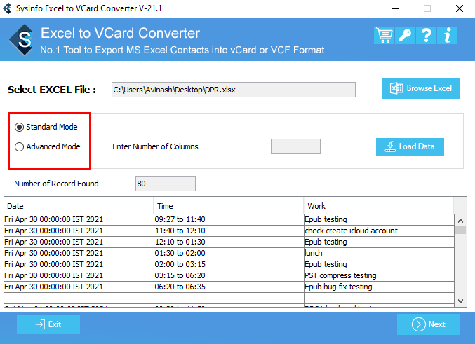
Task: Select the 'PST compress testing' cell
Action: coord(379,275)
